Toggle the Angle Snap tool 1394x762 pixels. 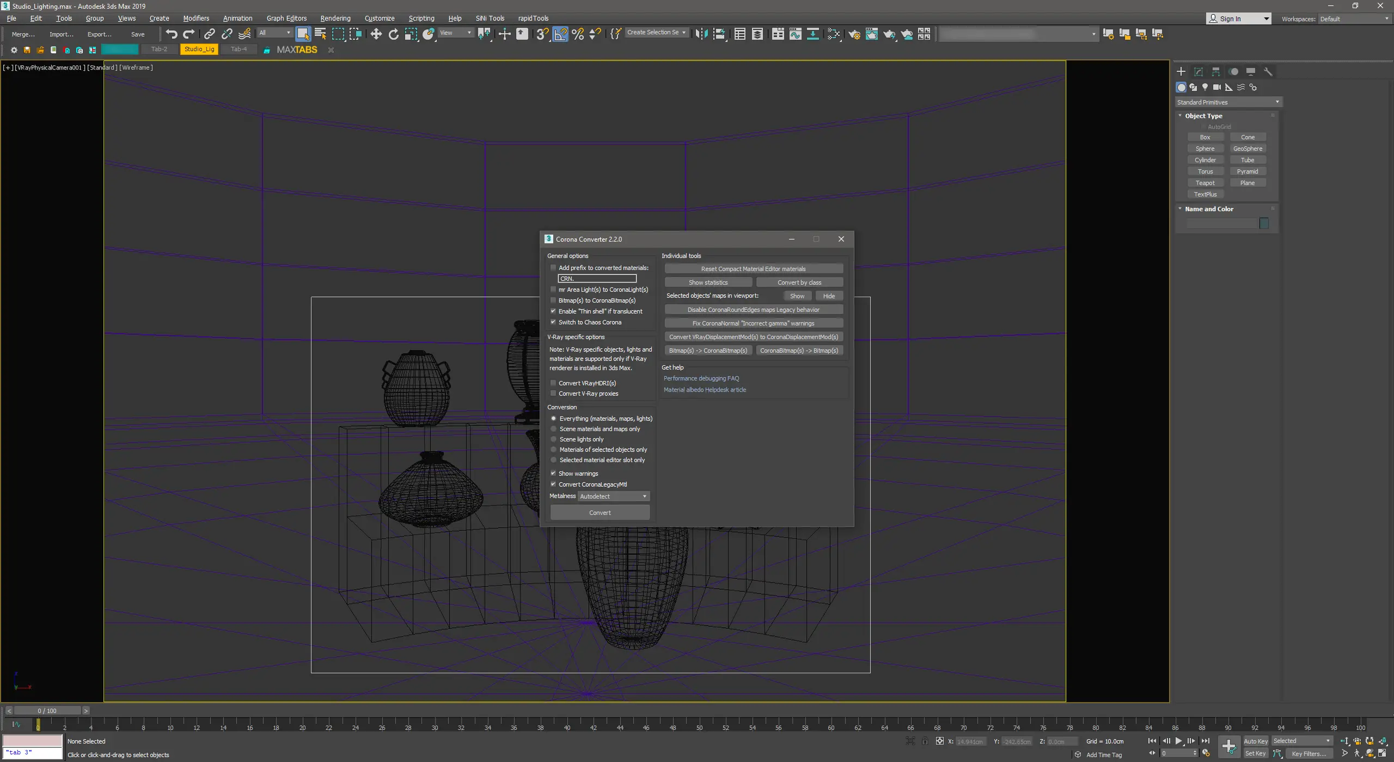click(560, 34)
